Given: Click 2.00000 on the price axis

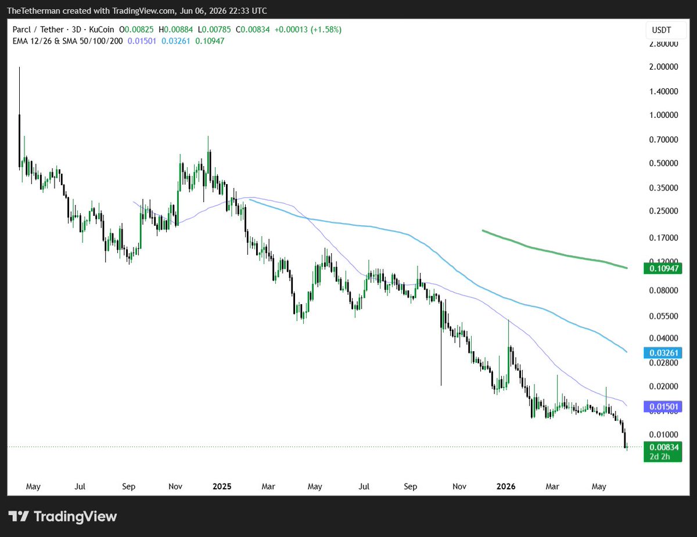Looking at the screenshot, I should coord(664,67).
